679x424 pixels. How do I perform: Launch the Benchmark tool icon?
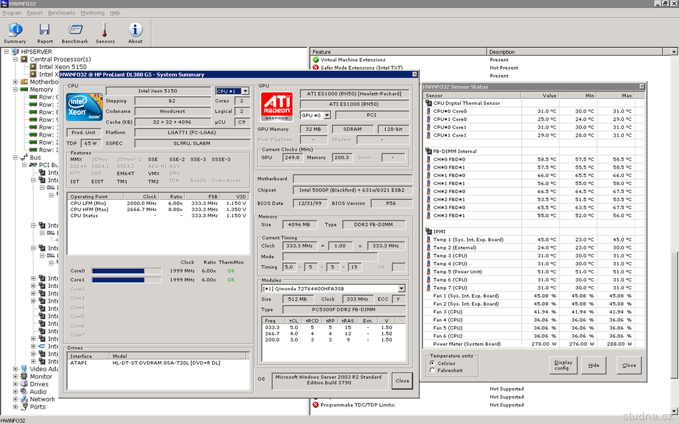coord(75,31)
